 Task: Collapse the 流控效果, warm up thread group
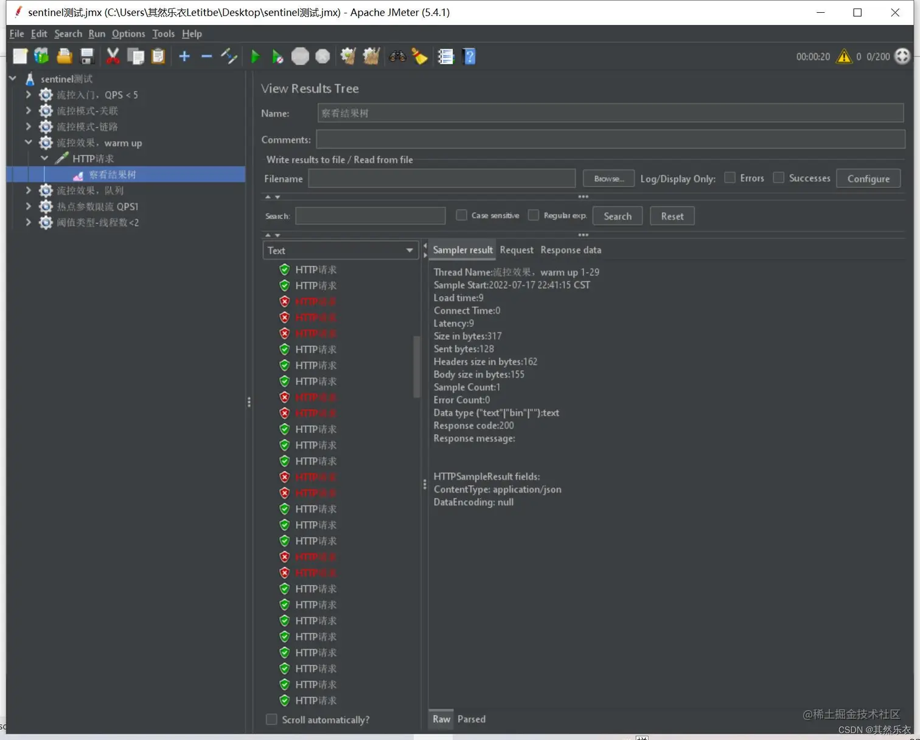28,142
